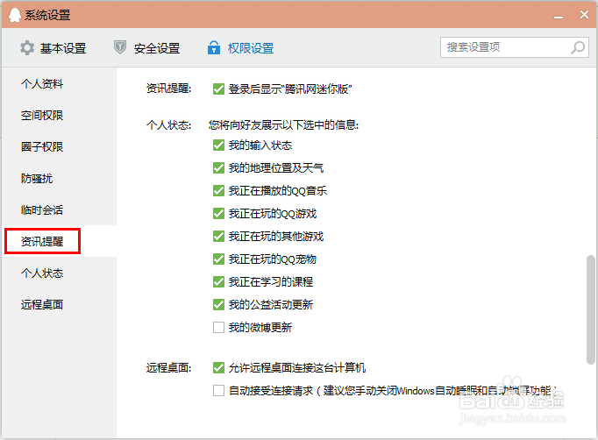Open 防骚扰 settings section
The image size is (598, 440).
[x=37, y=179]
